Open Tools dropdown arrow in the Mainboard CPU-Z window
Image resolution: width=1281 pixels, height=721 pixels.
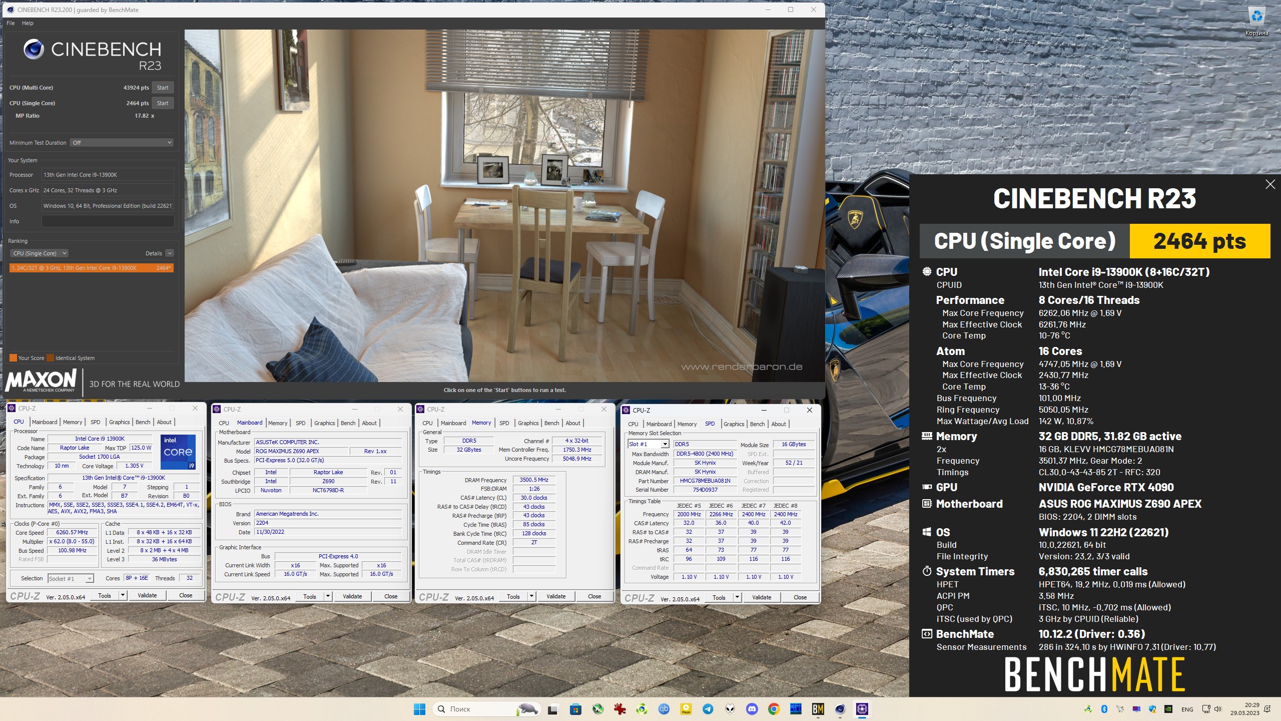point(328,596)
